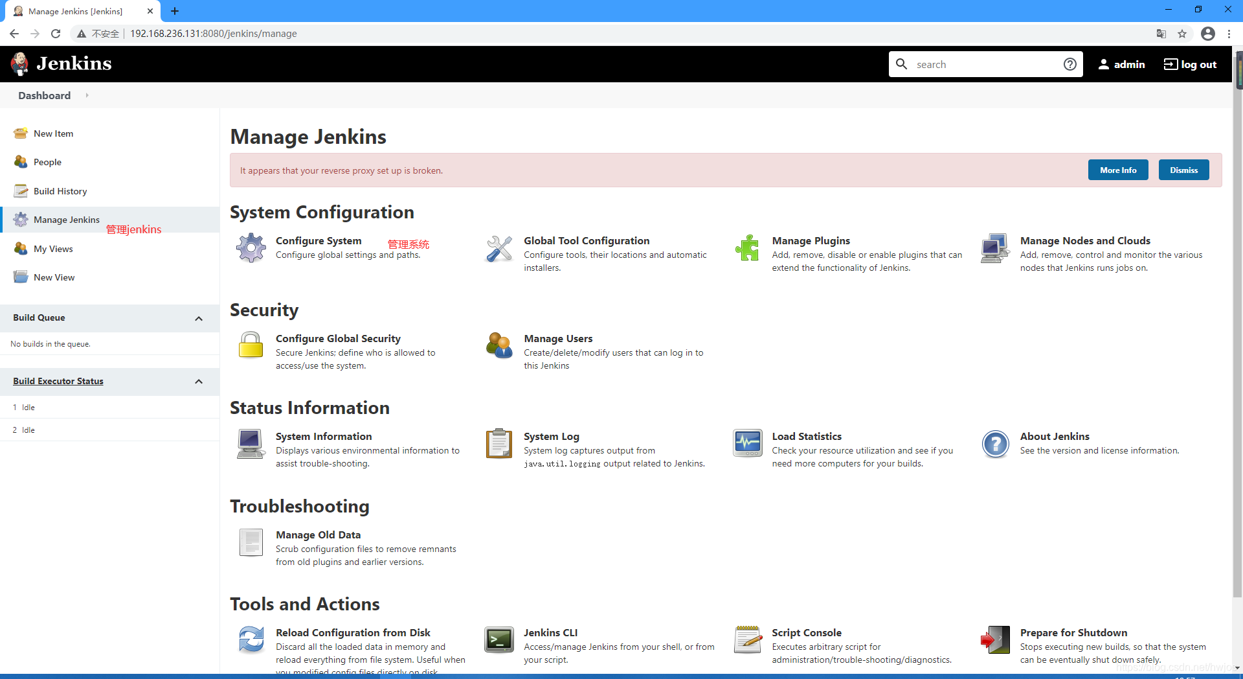Open People from the sidebar

pyautogui.click(x=47, y=162)
